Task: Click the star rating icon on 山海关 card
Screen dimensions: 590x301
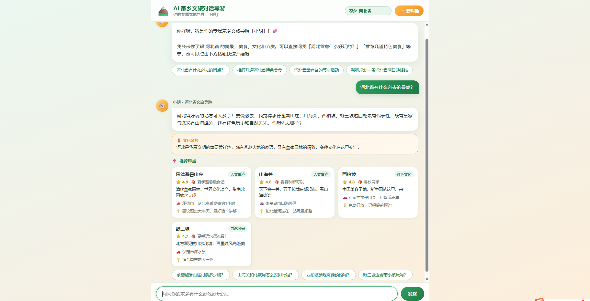Action: pyautogui.click(x=262, y=182)
